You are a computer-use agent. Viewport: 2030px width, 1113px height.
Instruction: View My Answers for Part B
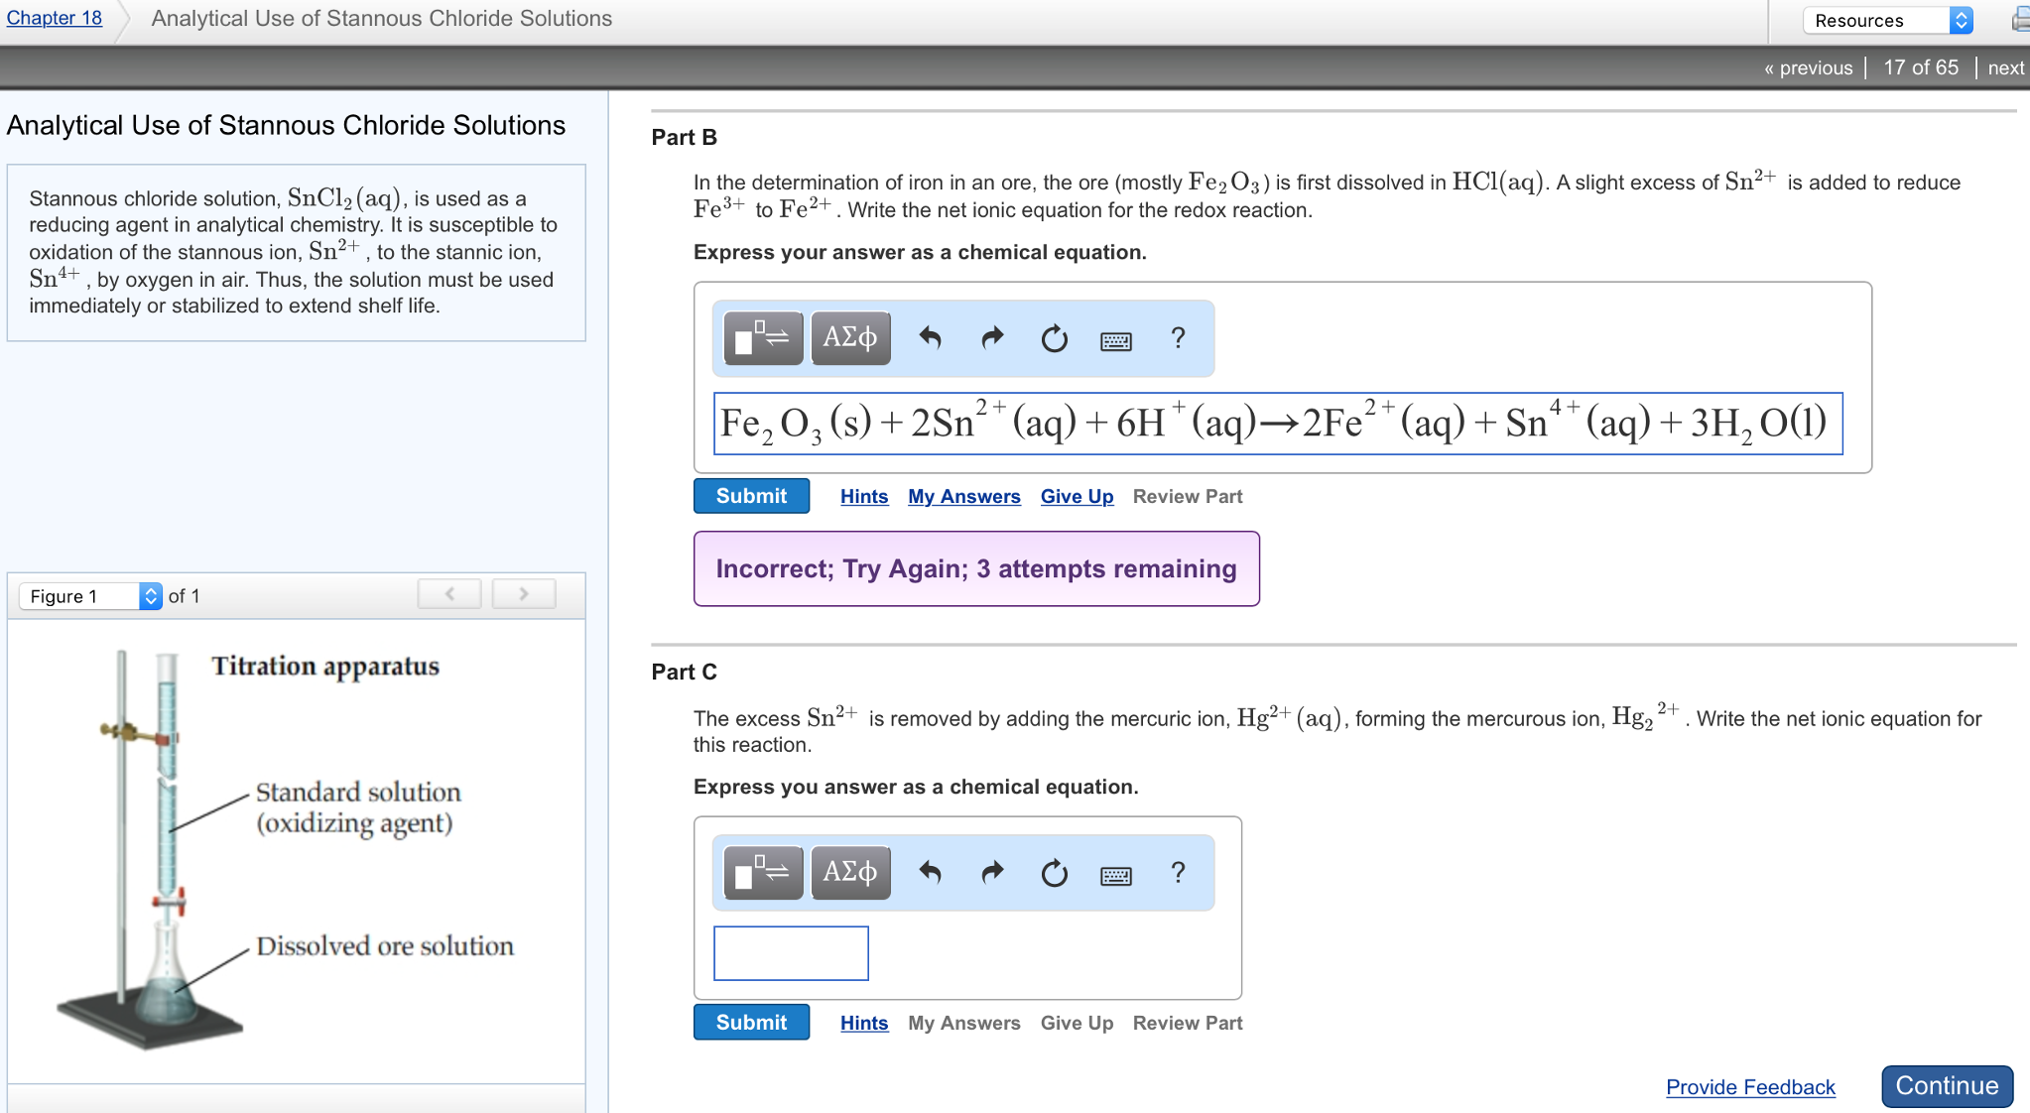pos(963,496)
